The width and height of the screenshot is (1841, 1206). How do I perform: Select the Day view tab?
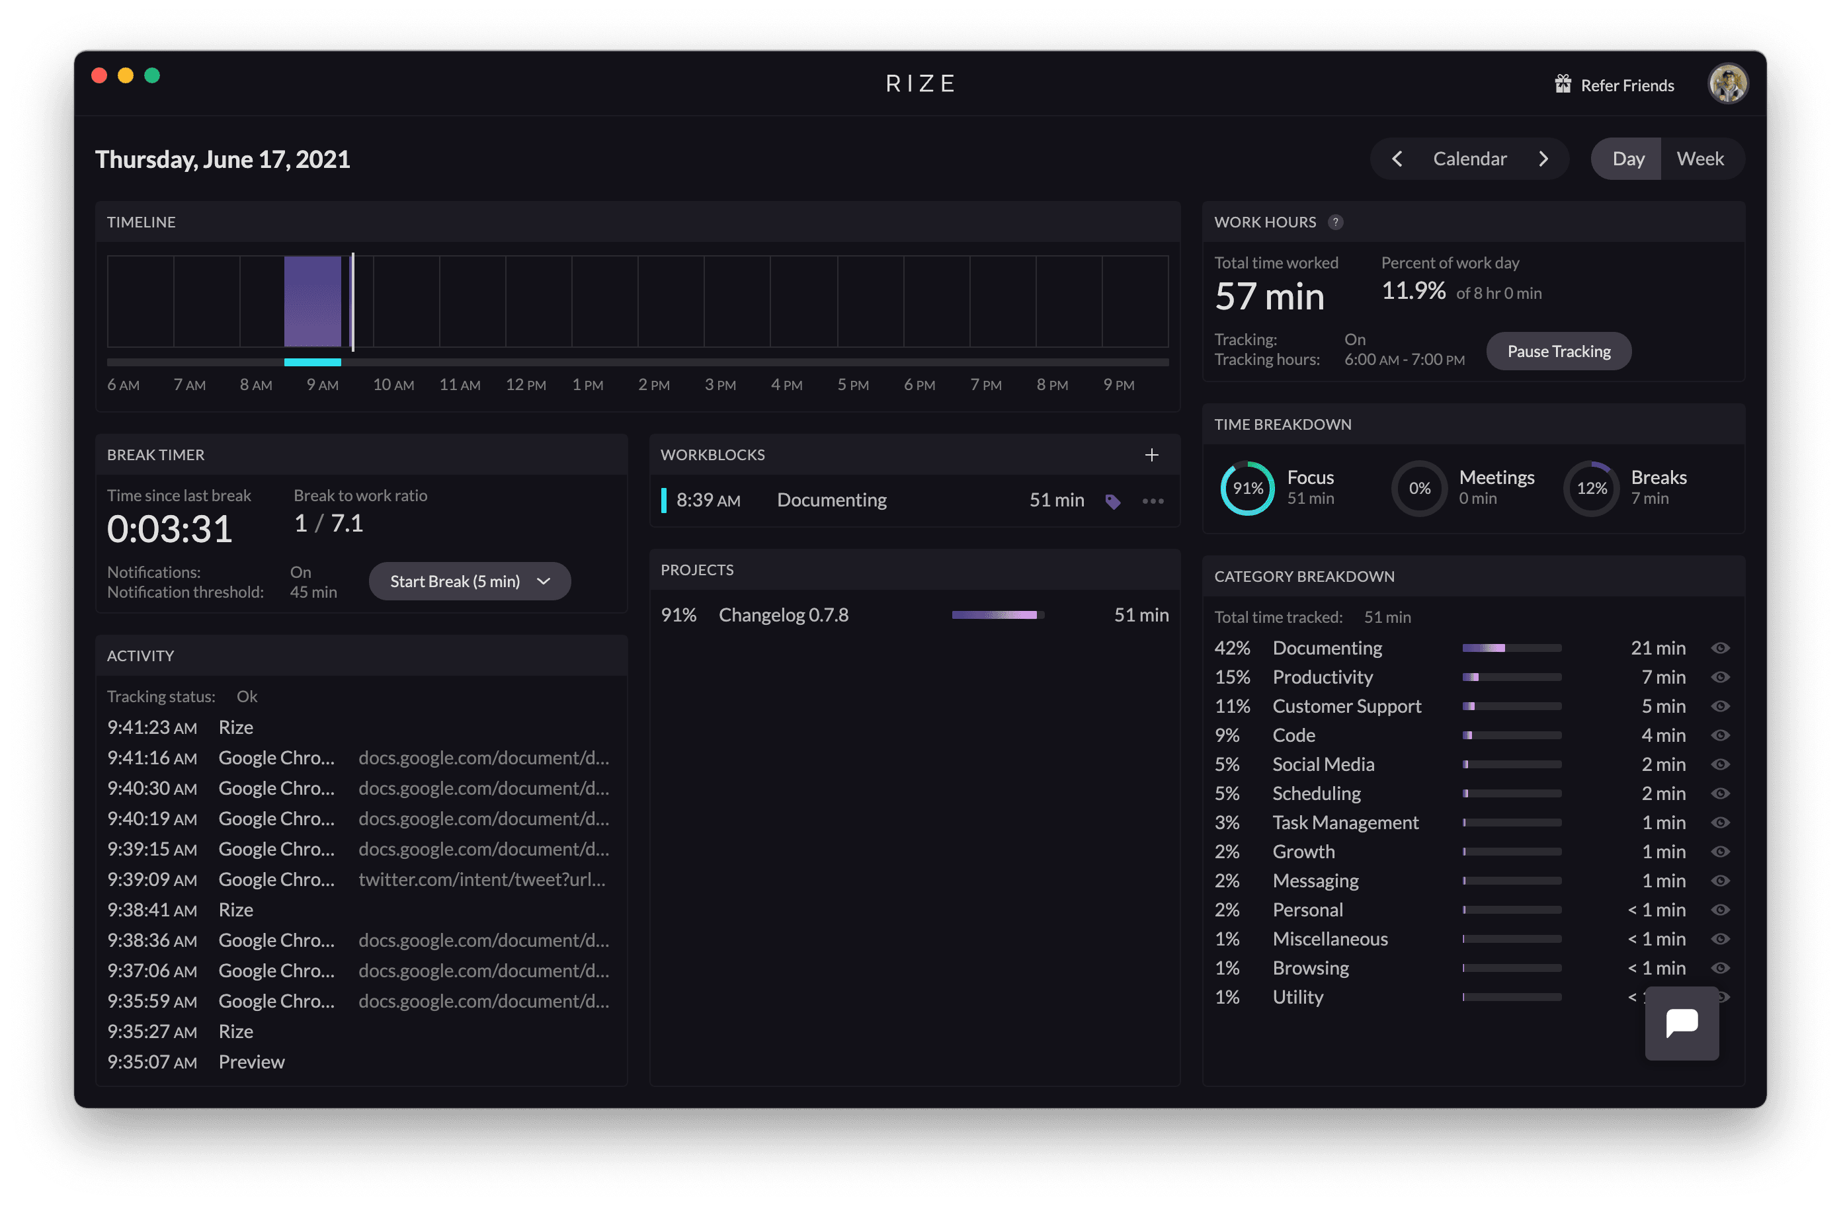click(x=1628, y=159)
